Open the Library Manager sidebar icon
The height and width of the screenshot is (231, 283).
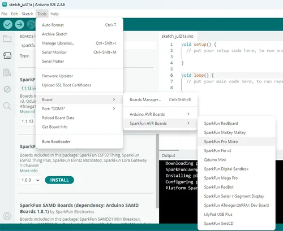(x=7, y=72)
